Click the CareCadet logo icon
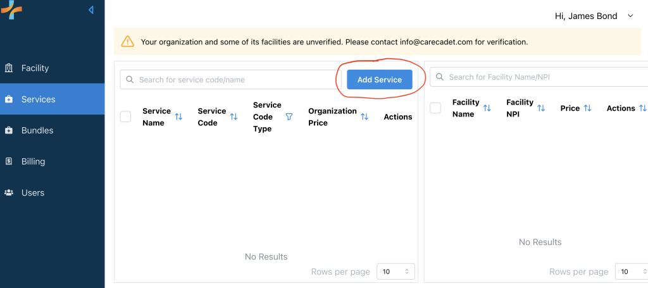The height and width of the screenshot is (288, 648). click(x=11, y=9)
